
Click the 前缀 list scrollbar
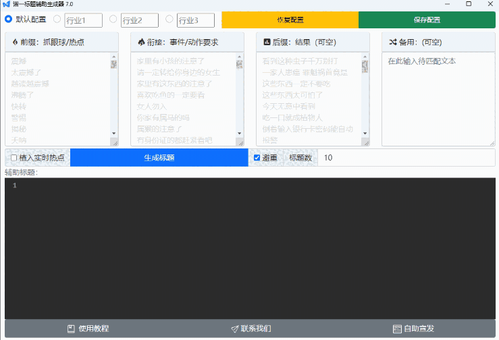click(x=113, y=101)
